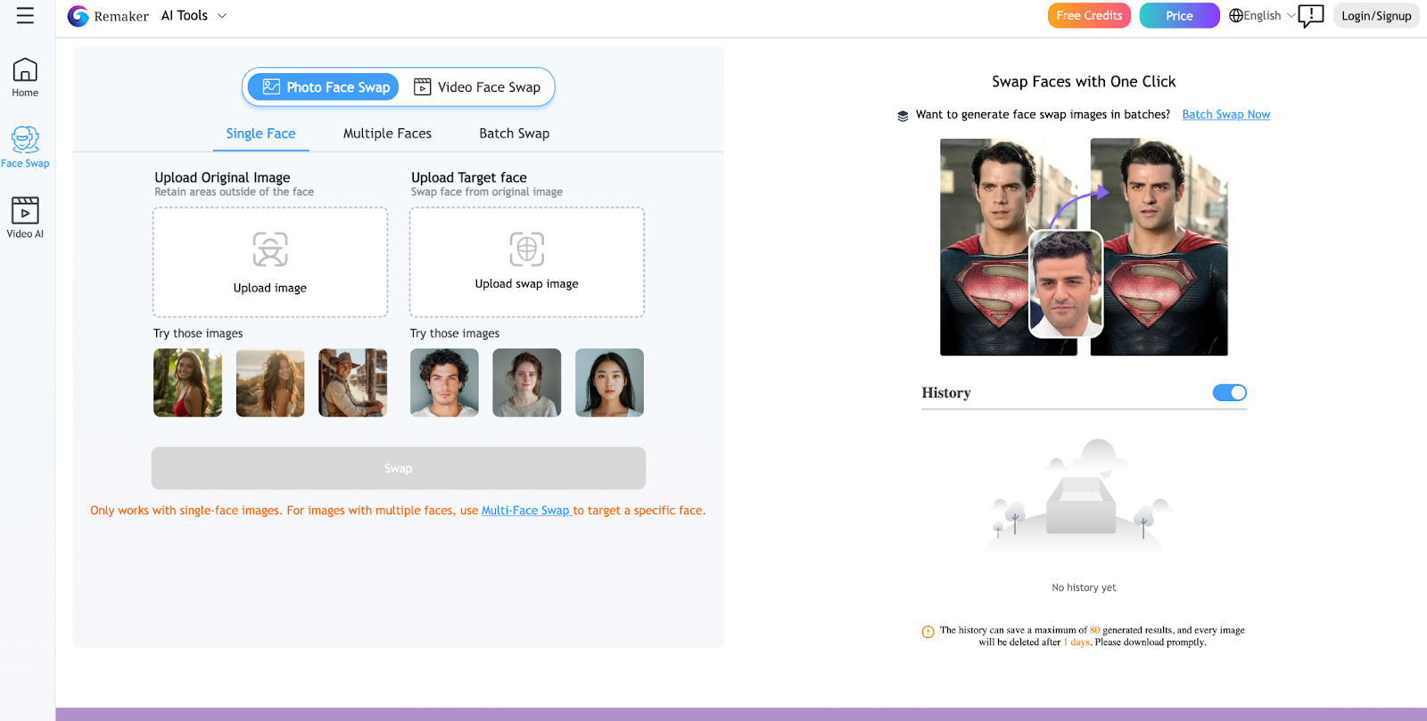The height and width of the screenshot is (721, 1427).
Task: Select the Batch Swap tab
Action: (515, 134)
